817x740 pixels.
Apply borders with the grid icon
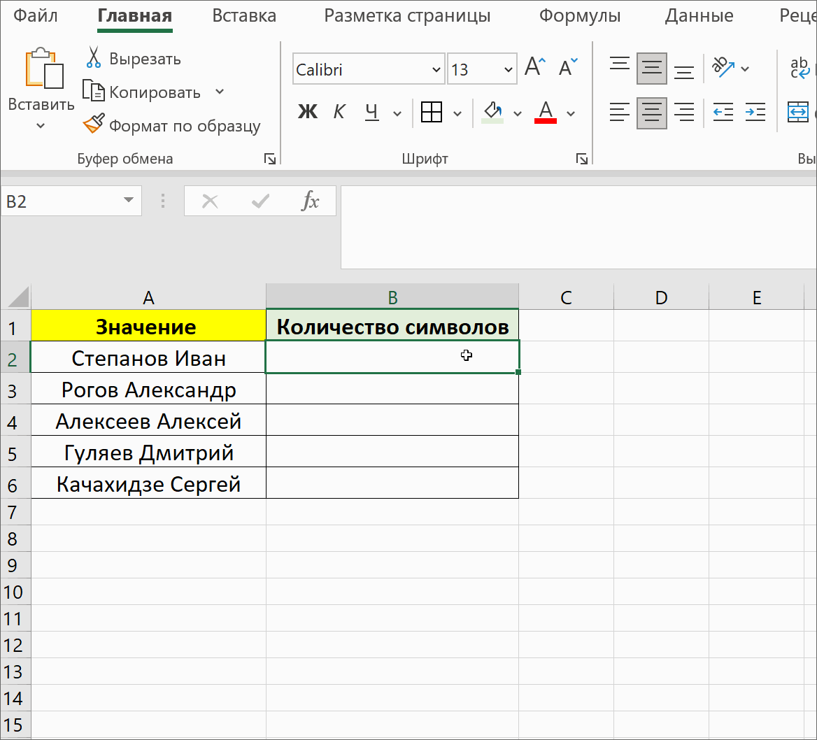432,112
